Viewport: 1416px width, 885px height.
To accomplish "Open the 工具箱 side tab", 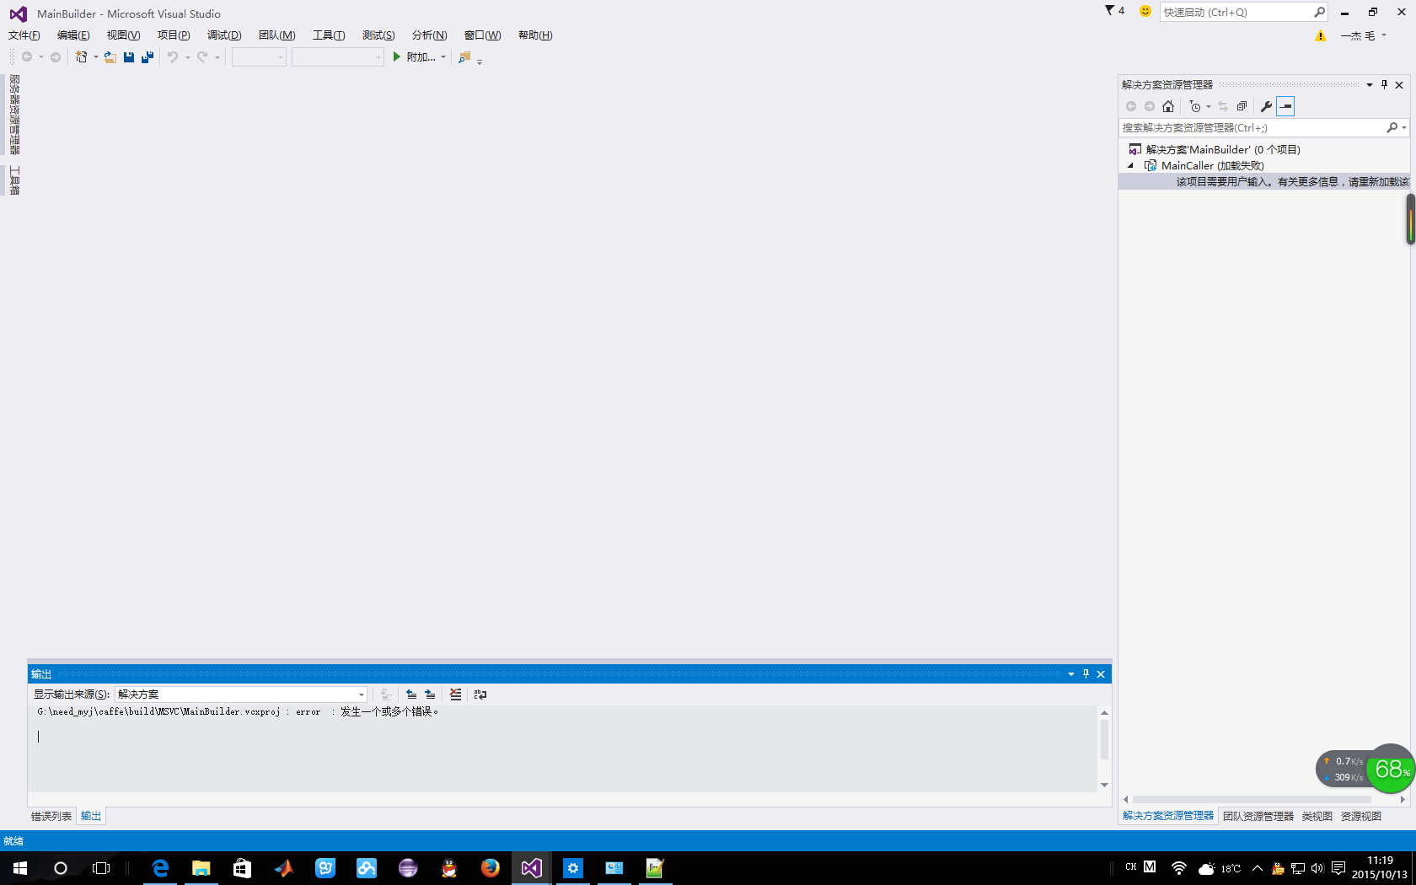I will pyautogui.click(x=14, y=180).
